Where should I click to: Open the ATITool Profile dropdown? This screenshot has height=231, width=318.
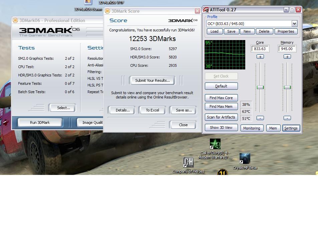click(294, 24)
